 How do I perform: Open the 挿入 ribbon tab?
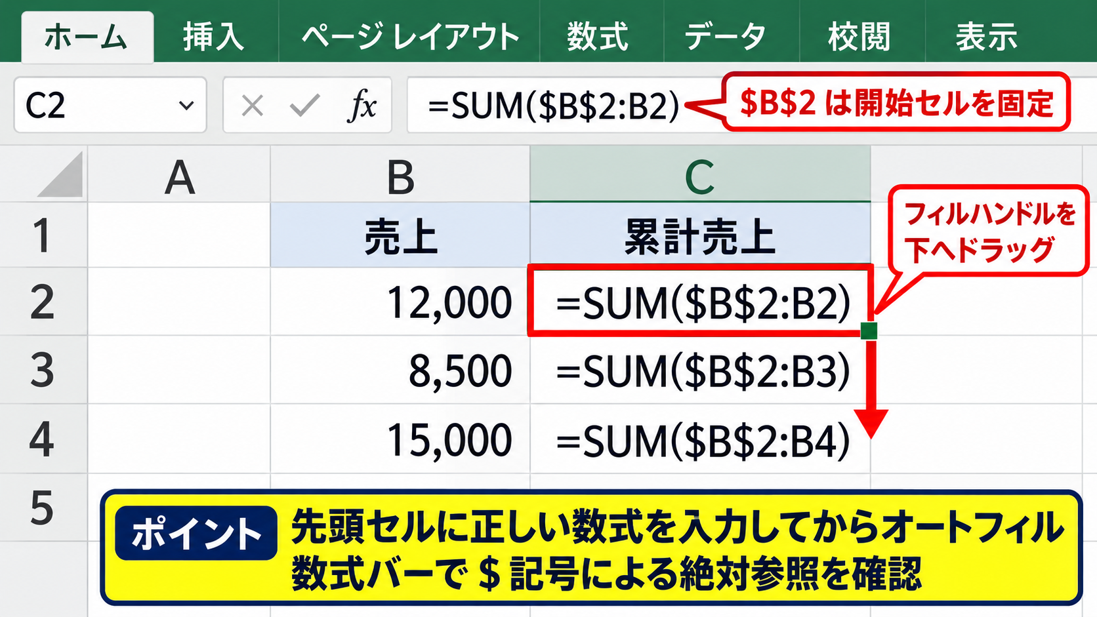click(214, 37)
